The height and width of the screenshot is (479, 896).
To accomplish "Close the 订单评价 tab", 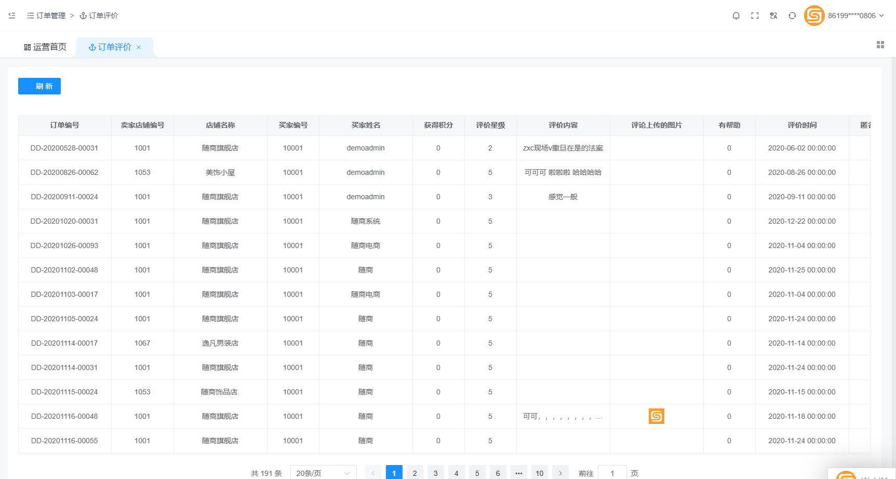I will click(139, 47).
